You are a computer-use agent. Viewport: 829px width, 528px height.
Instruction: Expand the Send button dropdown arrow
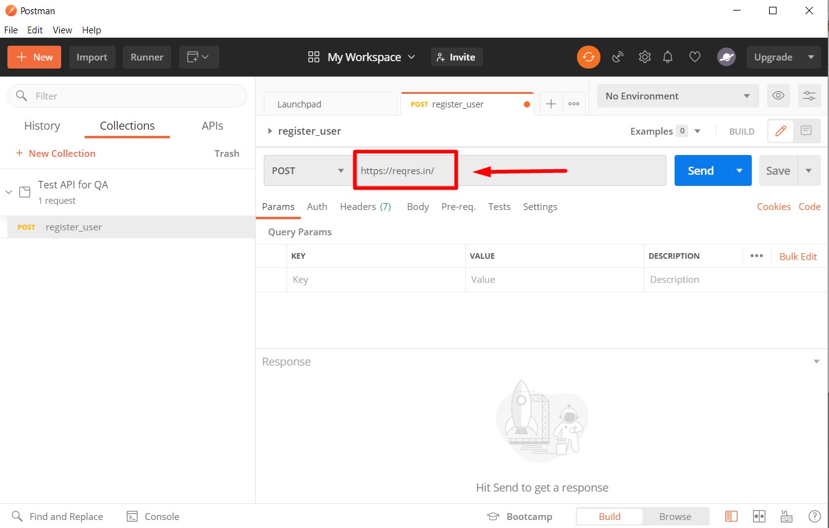[739, 170]
